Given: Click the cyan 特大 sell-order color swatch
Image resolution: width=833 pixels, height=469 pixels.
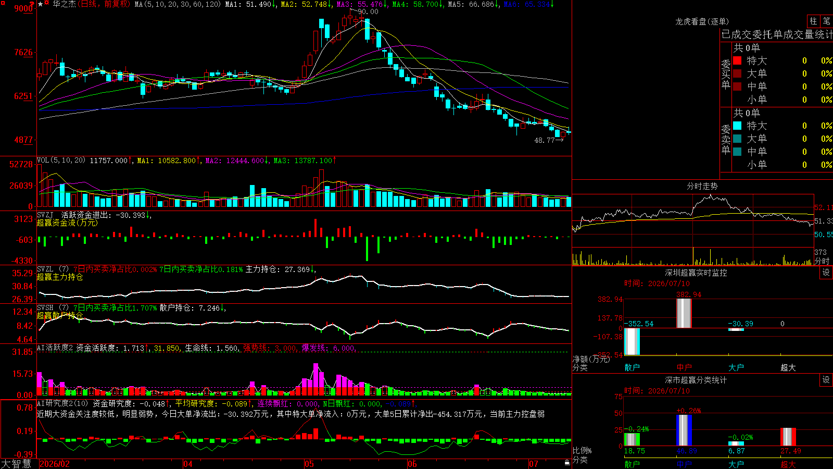Looking at the screenshot, I should point(737,126).
